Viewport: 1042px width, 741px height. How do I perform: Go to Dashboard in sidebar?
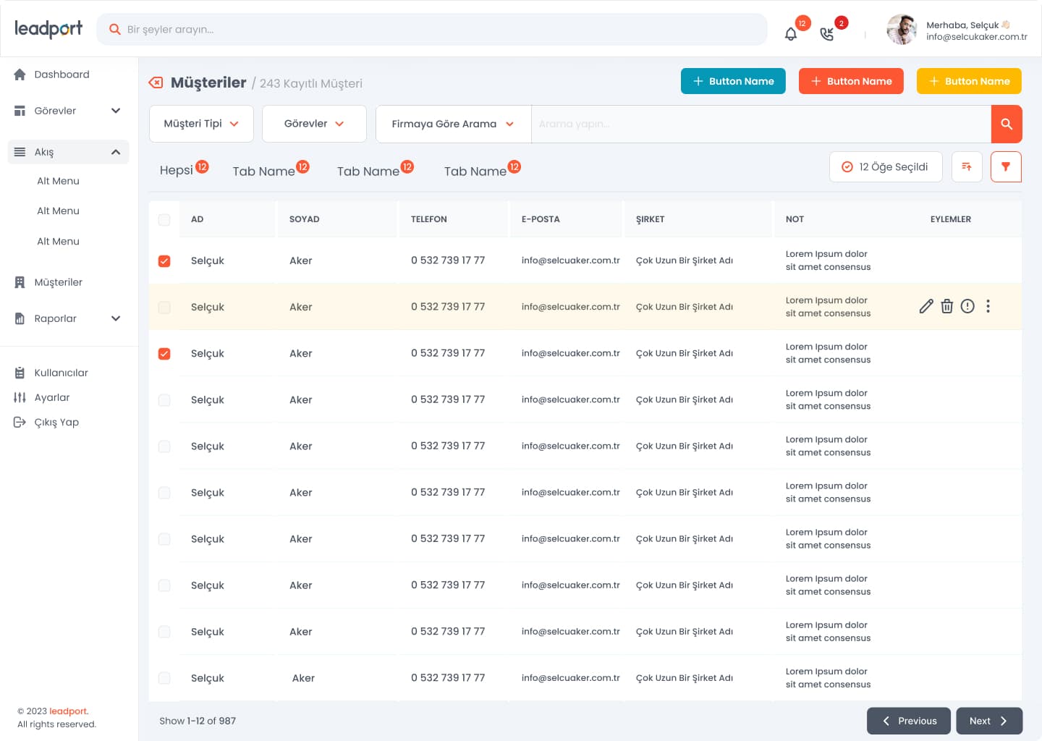[62, 75]
